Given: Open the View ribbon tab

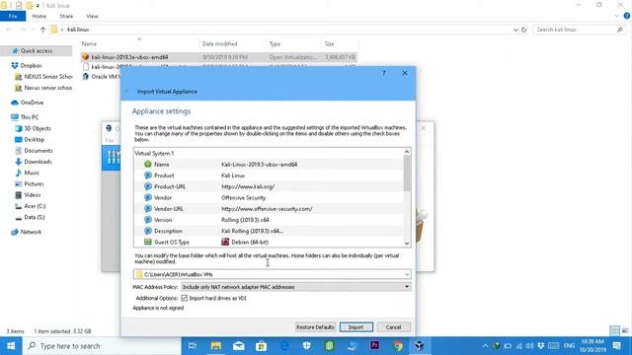Looking at the screenshot, I should click(x=92, y=16).
